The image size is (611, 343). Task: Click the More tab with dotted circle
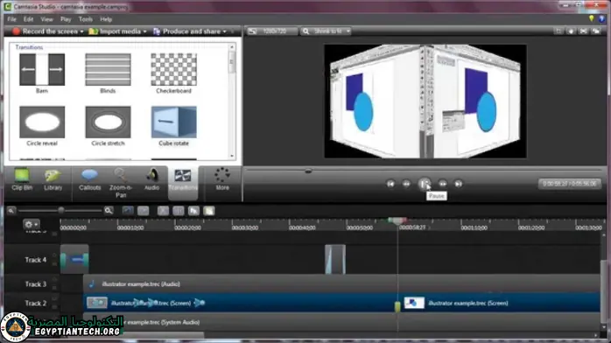(222, 179)
